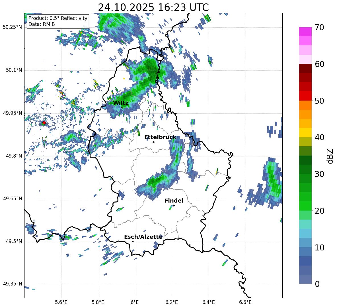Screen dimensions: 337x308
Task: Click the 0 tick on the colorbar
Action: [317, 284]
